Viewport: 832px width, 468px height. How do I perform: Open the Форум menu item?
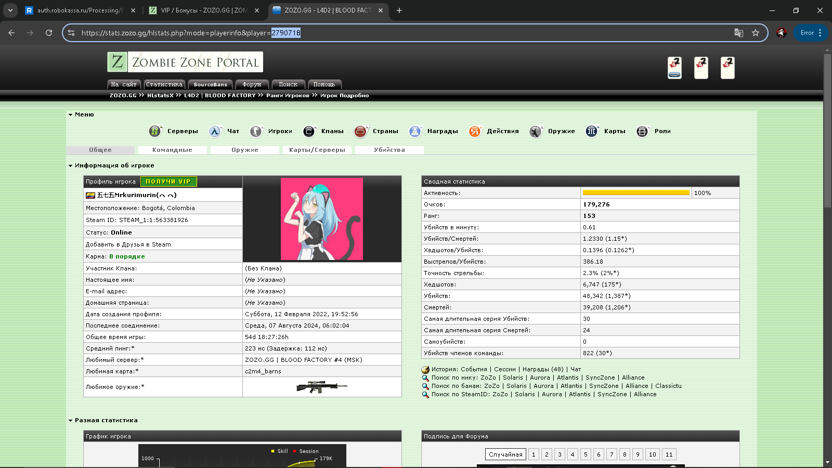(x=252, y=84)
